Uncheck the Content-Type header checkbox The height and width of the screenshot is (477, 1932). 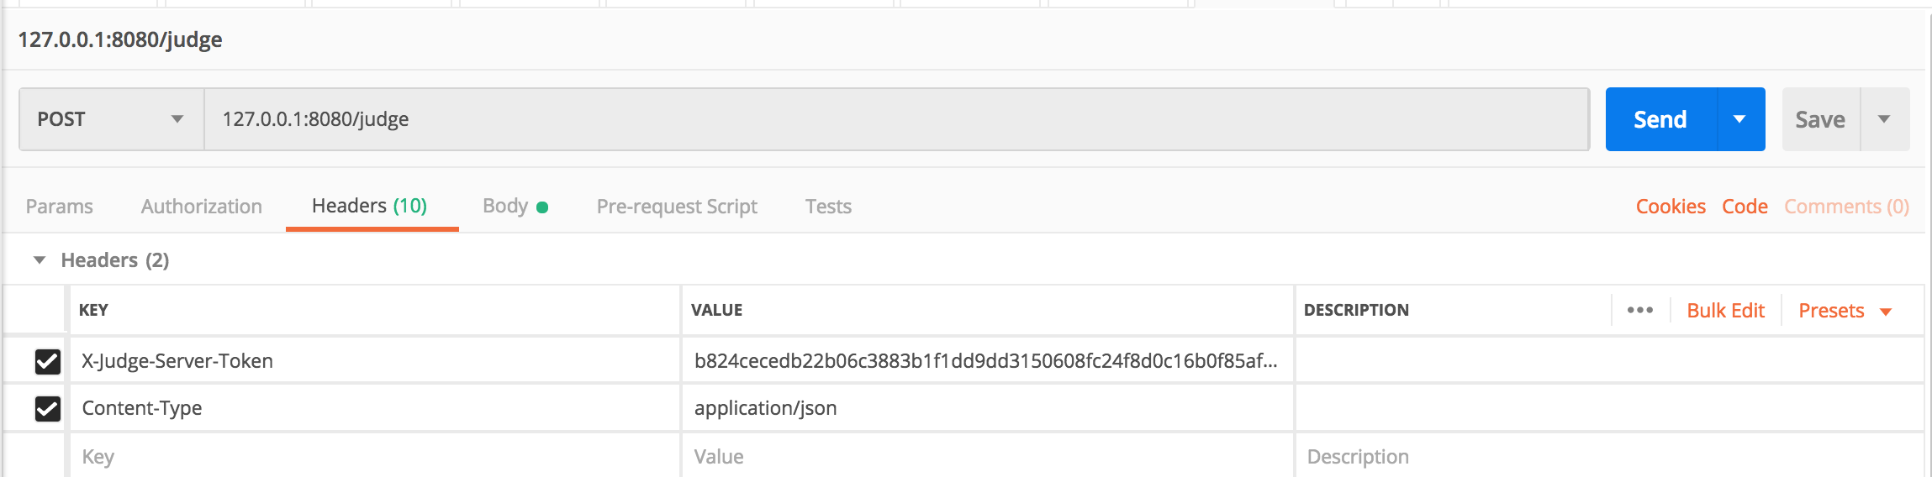point(48,408)
